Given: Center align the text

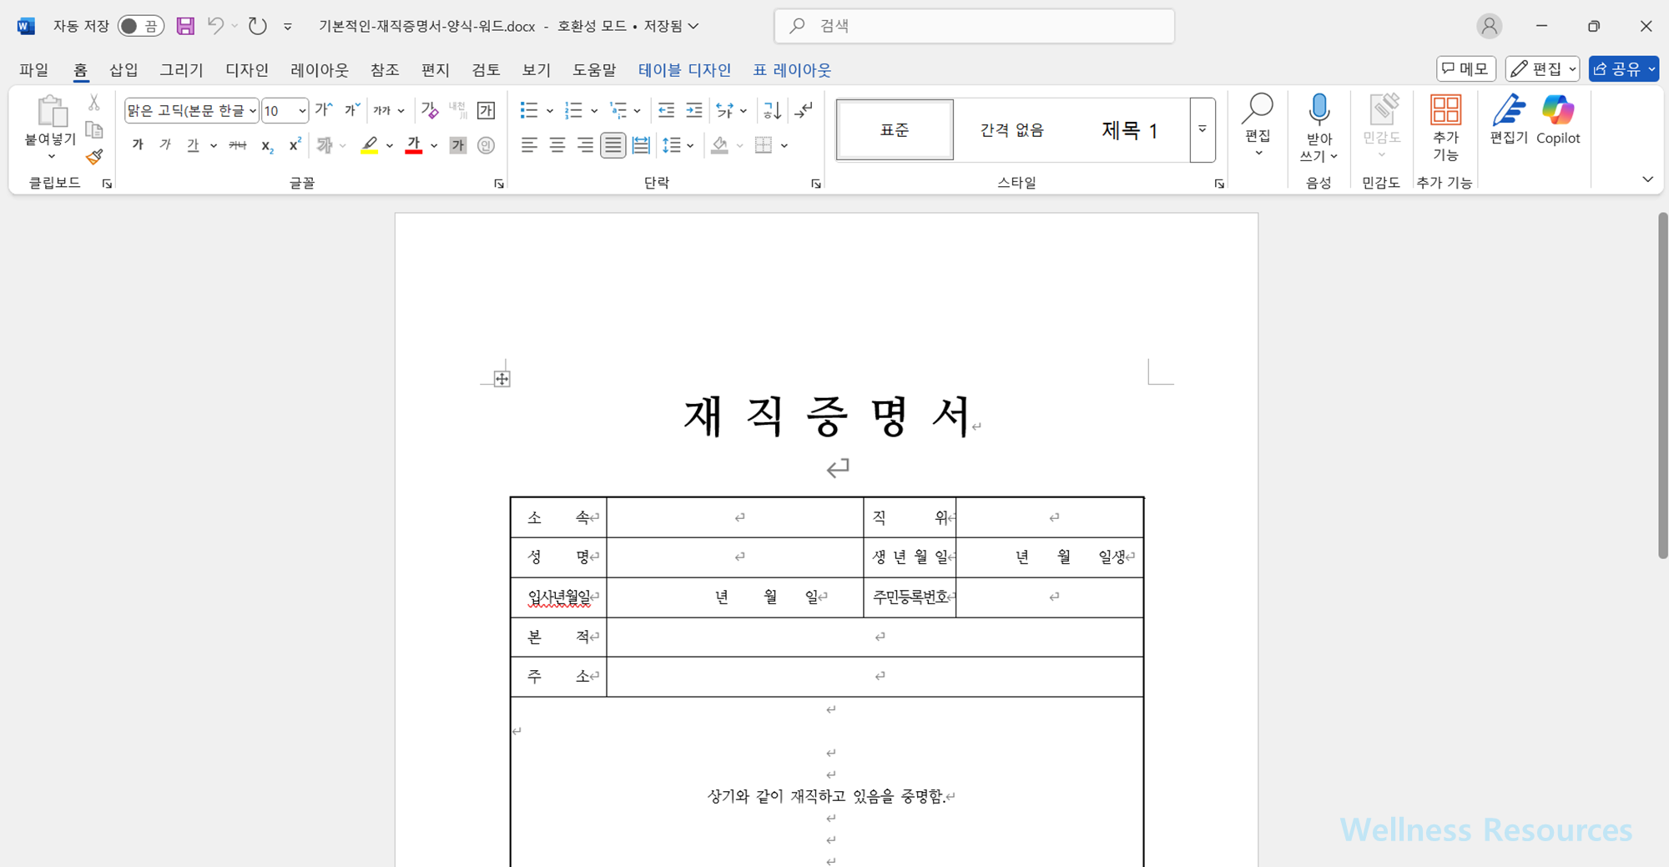Looking at the screenshot, I should tap(557, 145).
